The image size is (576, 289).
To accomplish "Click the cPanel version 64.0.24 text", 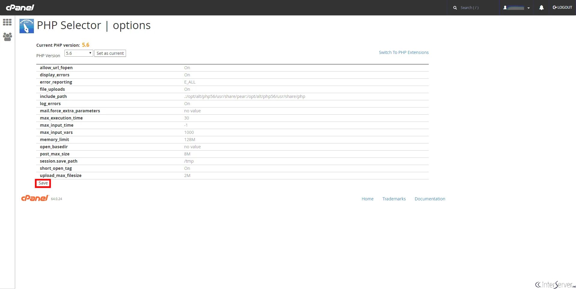I will click(x=56, y=199).
